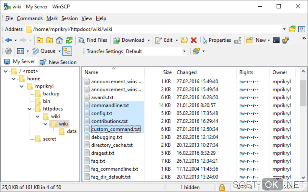Open the New dropdown arrow
Viewport: 308px width, 192px height.
(x=269, y=40)
